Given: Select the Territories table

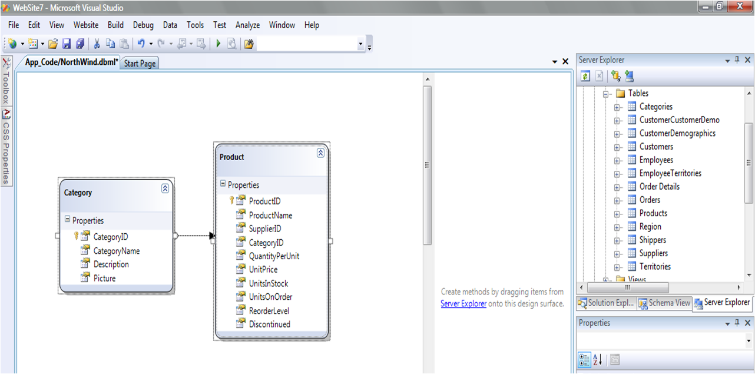Looking at the screenshot, I should click(655, 267).
